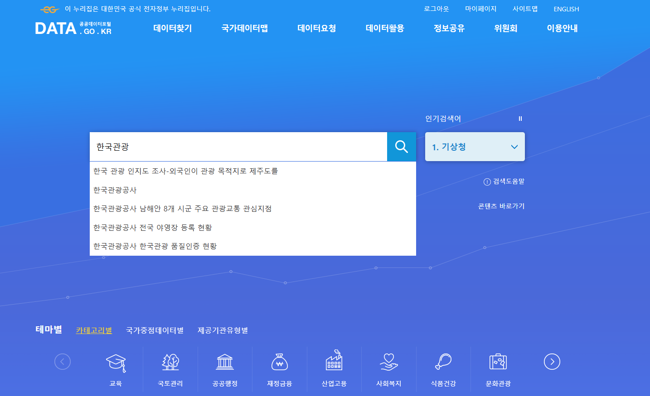Click the magnifier search button

tap(401, 147)
